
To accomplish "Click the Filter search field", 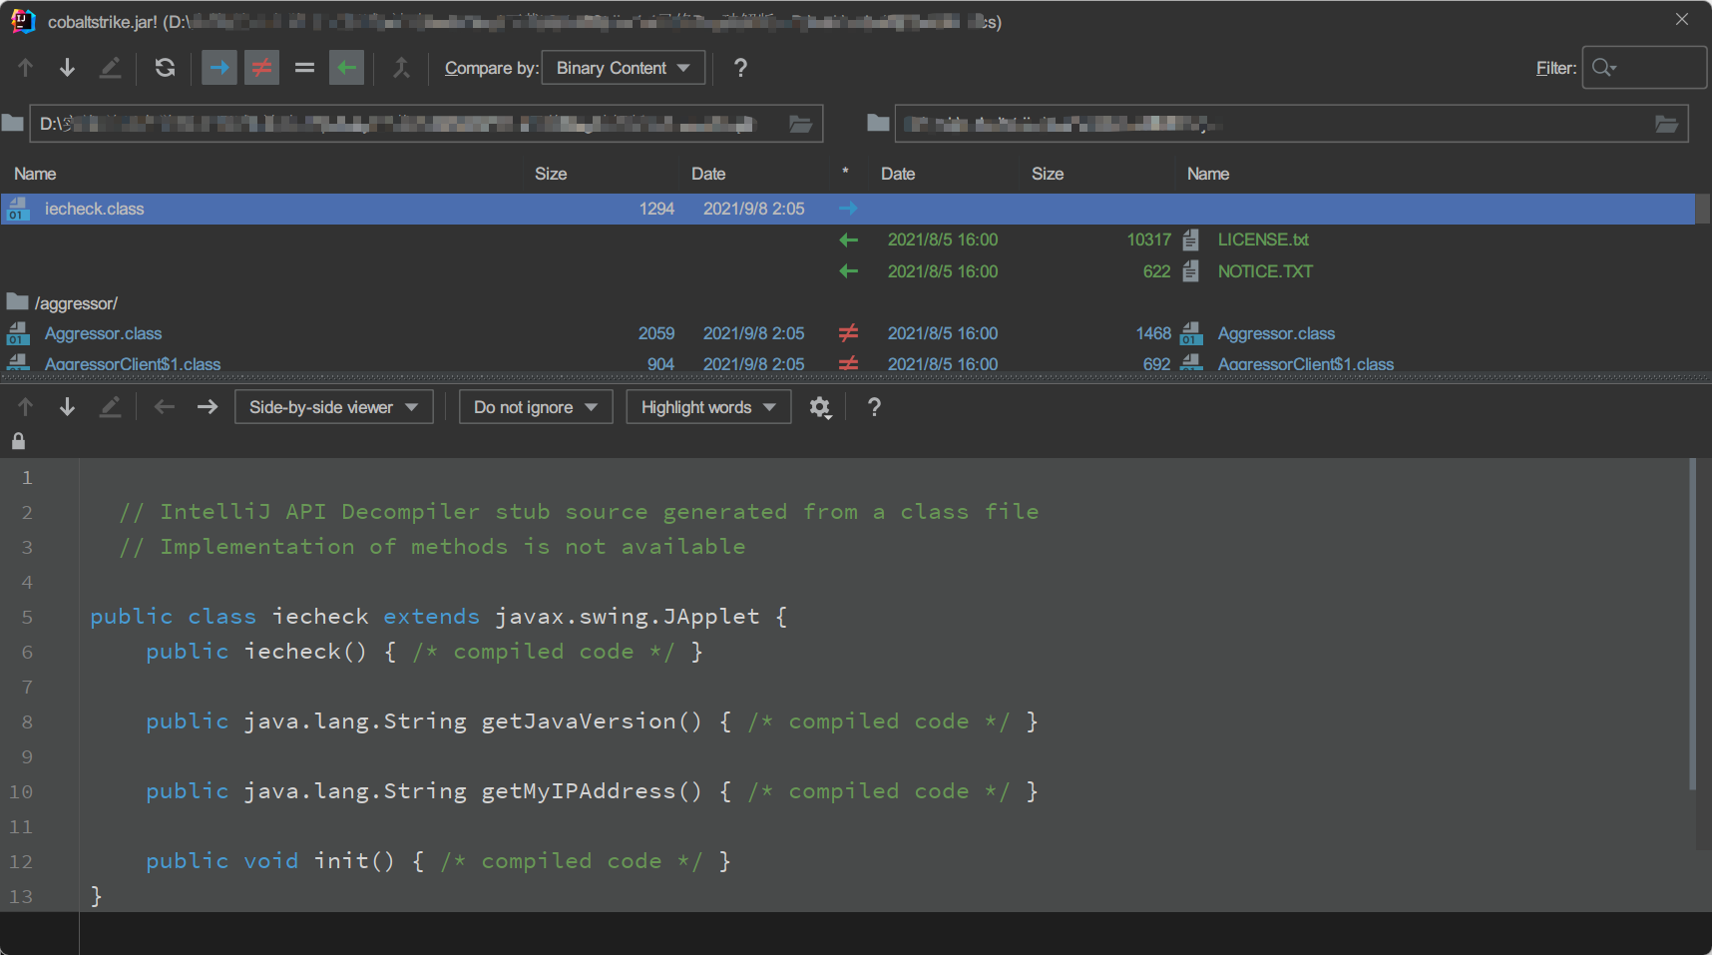I will click(1644, 68).
